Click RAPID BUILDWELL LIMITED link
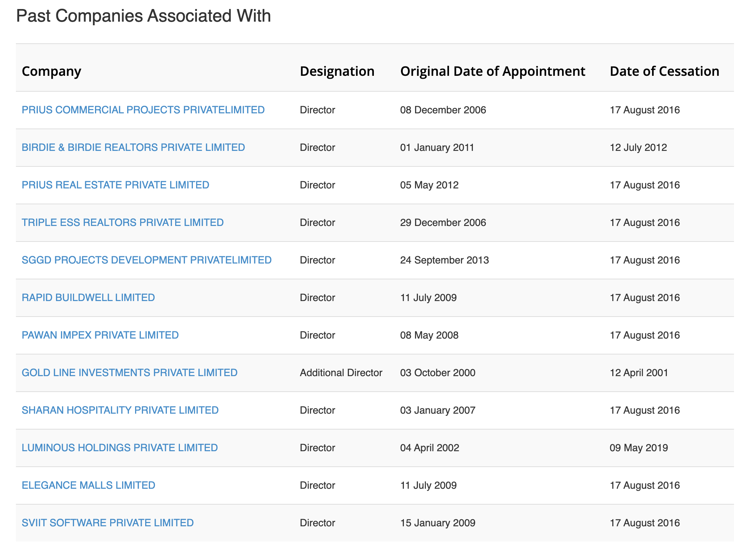 pos(88,297)
